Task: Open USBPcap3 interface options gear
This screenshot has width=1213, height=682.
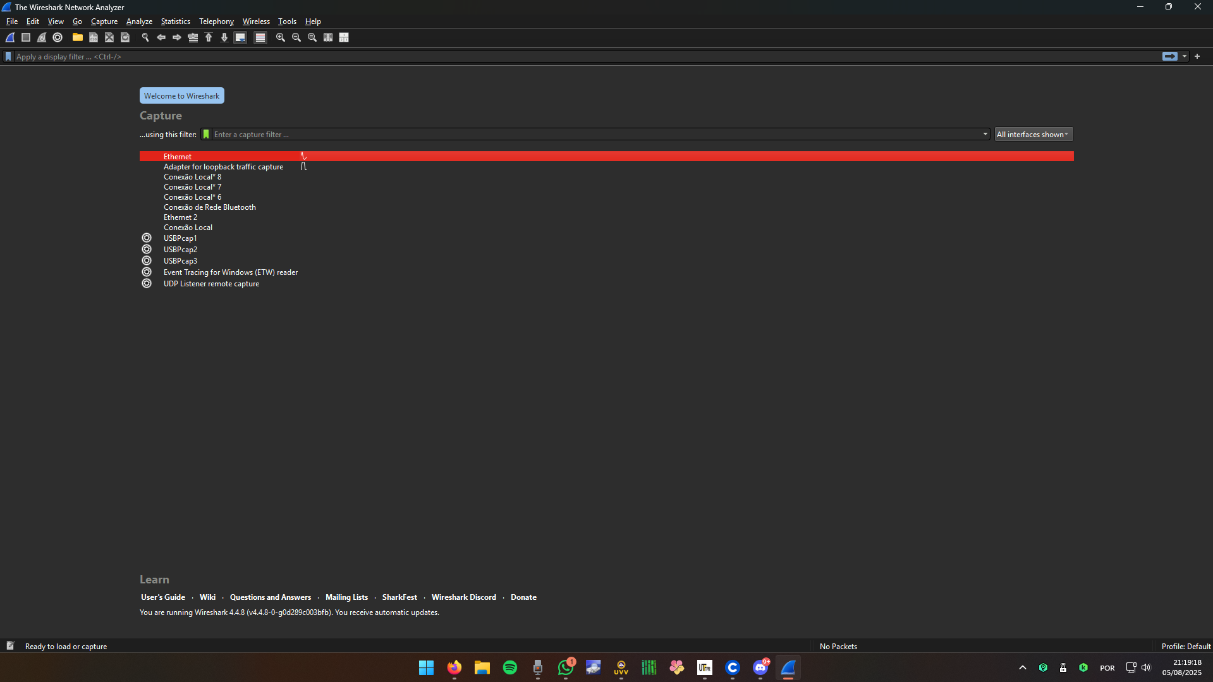Action: pos(147,261)
